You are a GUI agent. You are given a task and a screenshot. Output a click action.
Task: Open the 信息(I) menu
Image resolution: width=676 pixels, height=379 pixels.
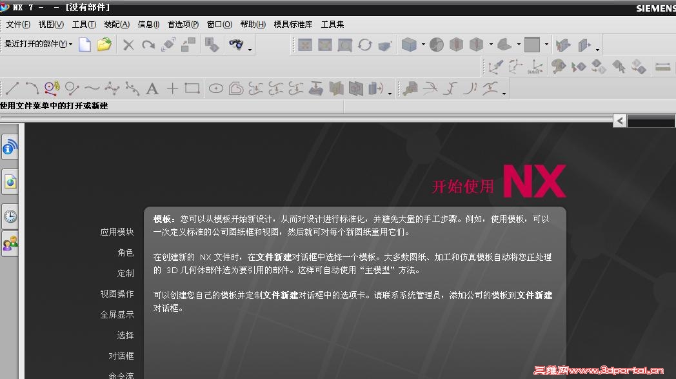tap(148, 25)
